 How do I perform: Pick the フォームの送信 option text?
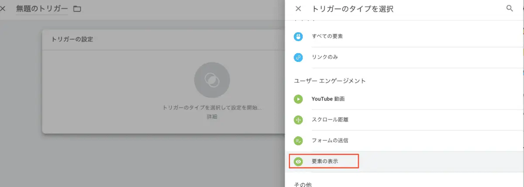(330, 141)
